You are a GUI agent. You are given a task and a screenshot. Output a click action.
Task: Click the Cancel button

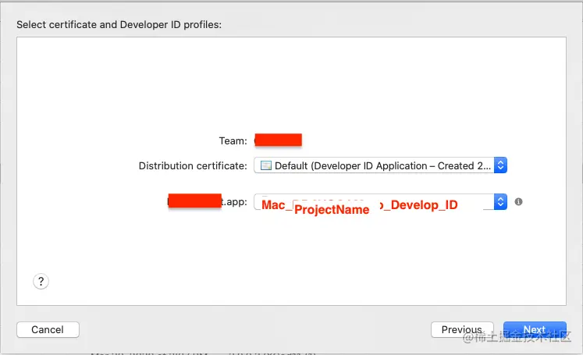48,330
